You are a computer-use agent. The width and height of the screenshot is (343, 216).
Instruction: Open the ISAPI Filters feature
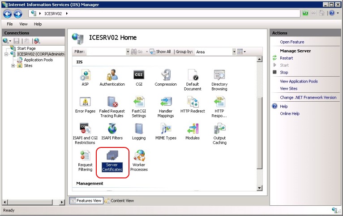pyautogui.click(x=112, y=131)
